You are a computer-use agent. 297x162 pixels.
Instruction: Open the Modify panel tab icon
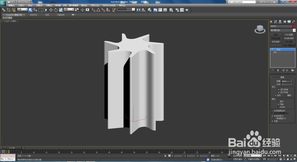click(x=276, y=22)
